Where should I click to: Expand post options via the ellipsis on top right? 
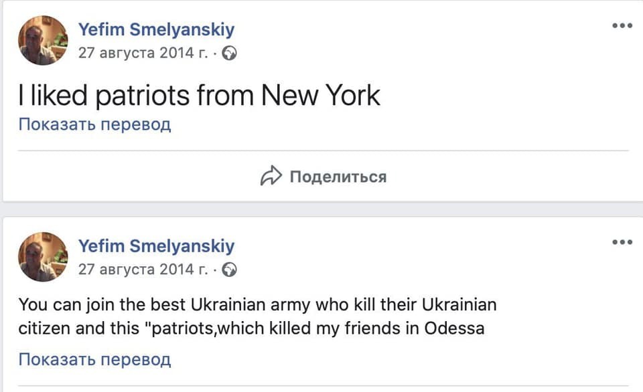coord(623,25)
